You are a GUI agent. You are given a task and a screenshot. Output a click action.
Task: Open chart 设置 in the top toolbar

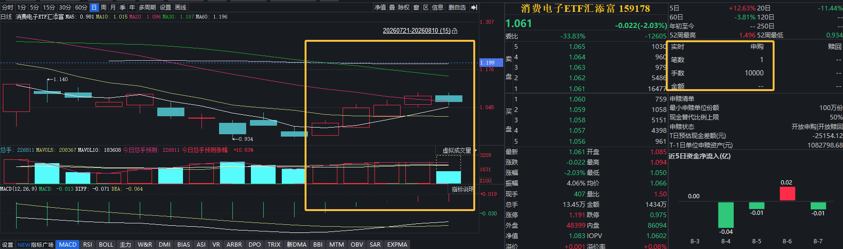tap(165, 7)
